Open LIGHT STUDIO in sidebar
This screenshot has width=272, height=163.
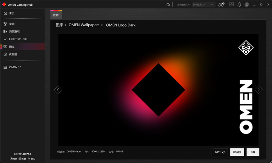pos(18,39)
